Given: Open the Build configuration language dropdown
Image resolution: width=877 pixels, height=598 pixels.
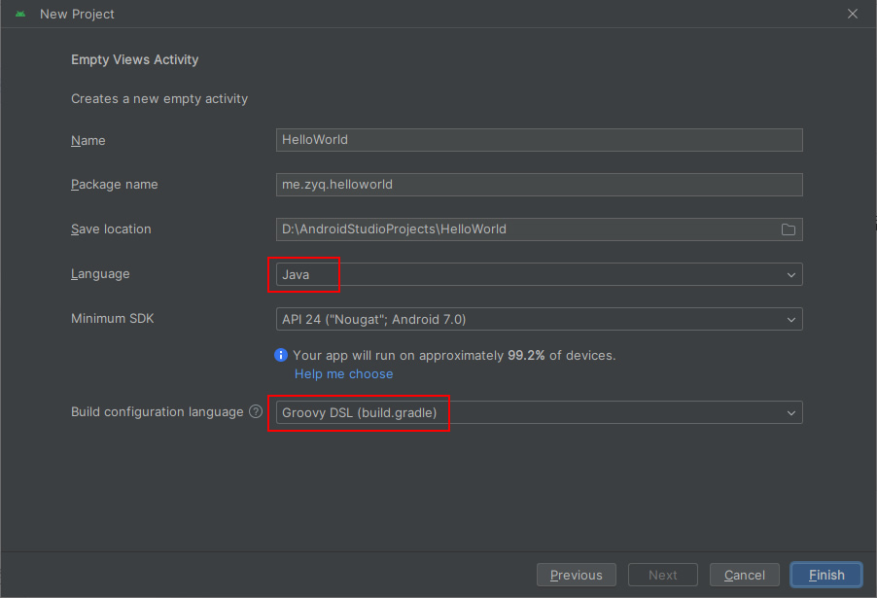Looking at the screenshot, I should (x=539, y=412).
